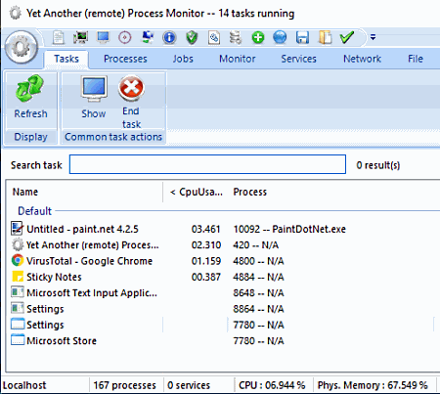Click the stacked server database icon
This screenshot has width=440, height=394.
tap(236, 37)
